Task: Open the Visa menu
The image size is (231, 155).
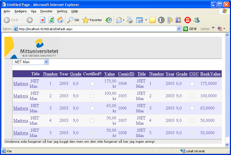Action: (x=33, y=11)
